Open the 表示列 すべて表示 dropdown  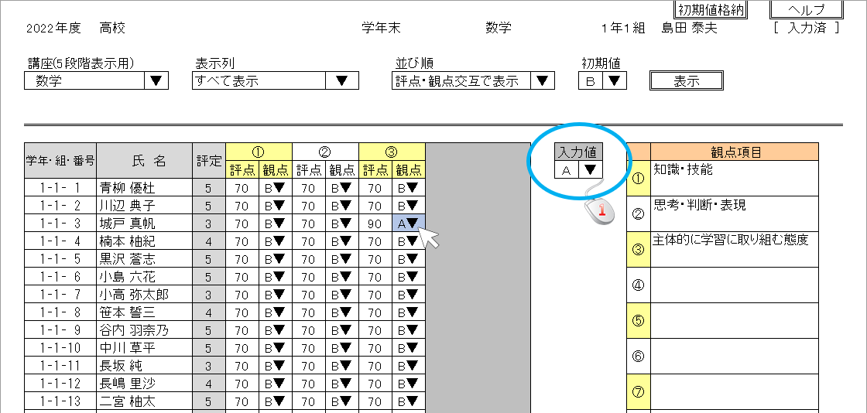[341, 81]
